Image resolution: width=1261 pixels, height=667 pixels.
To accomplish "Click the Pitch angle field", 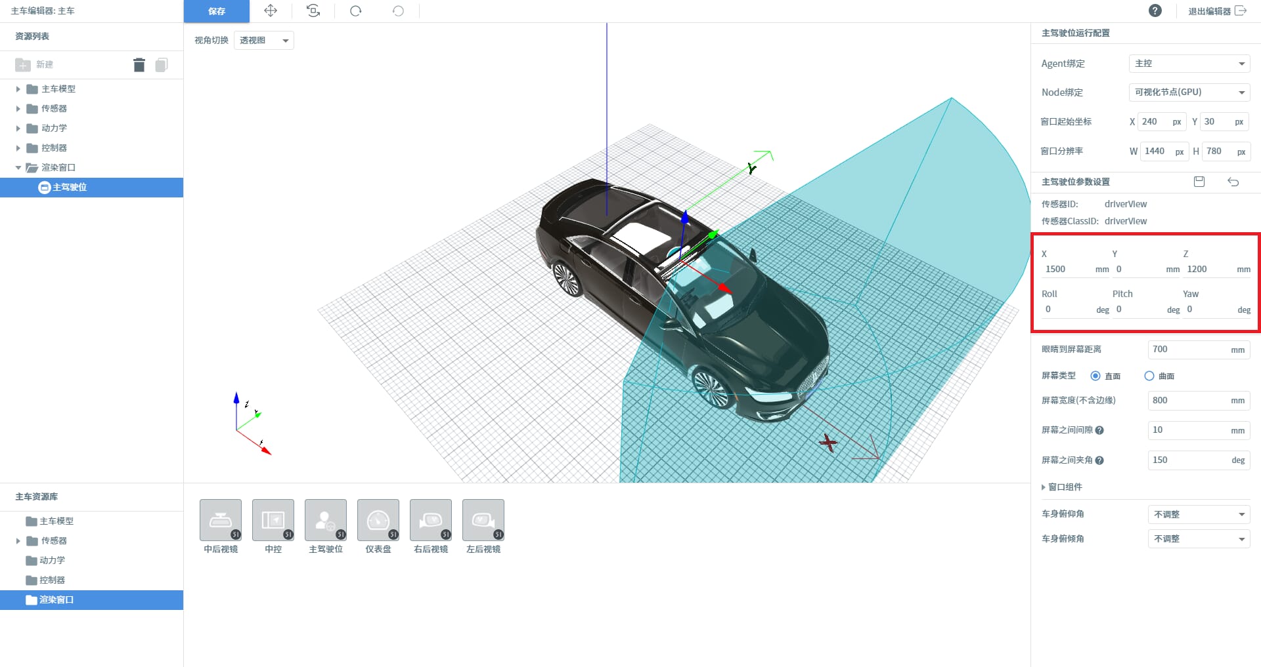I will (x=1146, y=310).
